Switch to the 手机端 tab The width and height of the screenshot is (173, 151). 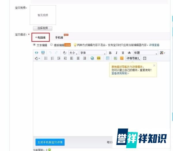pyautogui.click(x=59, y=37)
